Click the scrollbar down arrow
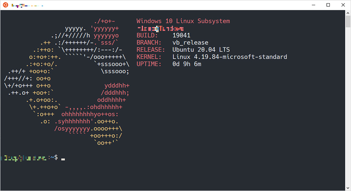 point(348,188)
